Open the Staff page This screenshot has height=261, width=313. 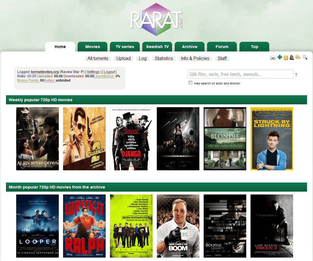pyautogui.click(x=222, y=58)
